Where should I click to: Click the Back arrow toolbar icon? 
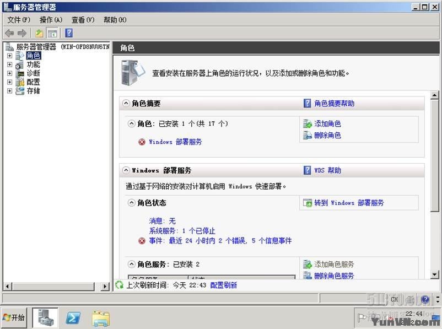pos(9,33)
